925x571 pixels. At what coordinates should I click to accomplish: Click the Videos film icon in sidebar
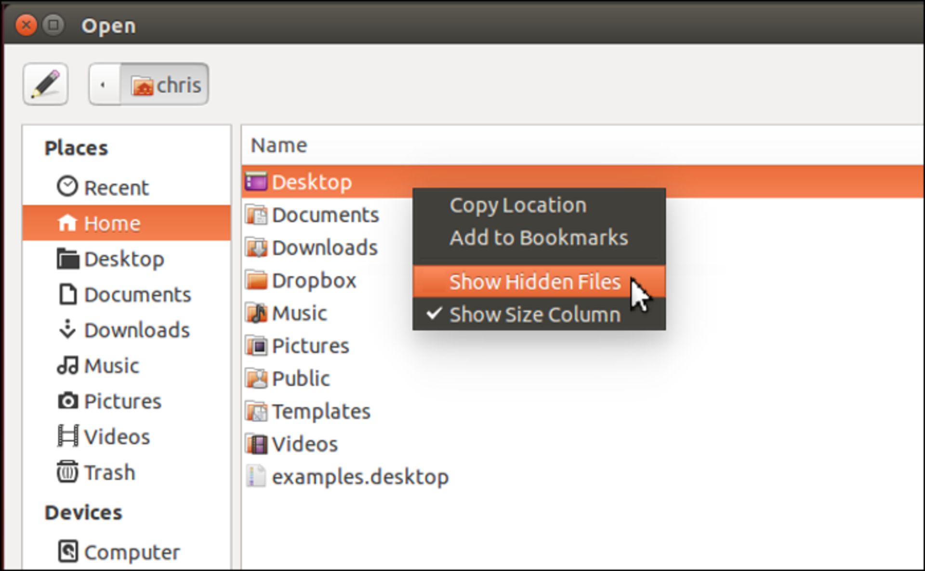pyautogui.click(x=67, y=436)
